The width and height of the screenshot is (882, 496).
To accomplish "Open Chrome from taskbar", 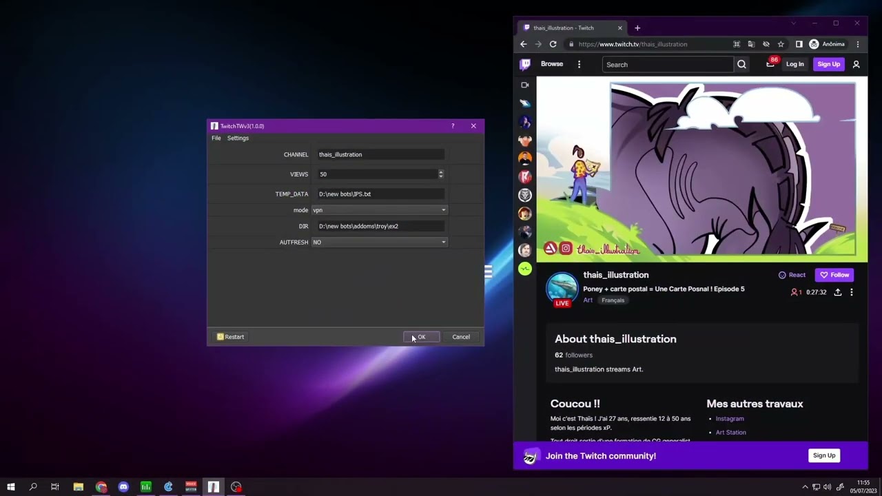I will coord(101,487).
